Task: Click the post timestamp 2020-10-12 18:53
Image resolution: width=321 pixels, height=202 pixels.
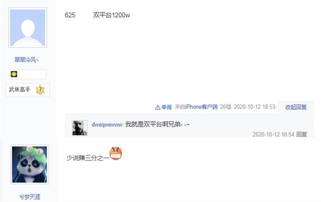Action: click(x=254, y=107)
